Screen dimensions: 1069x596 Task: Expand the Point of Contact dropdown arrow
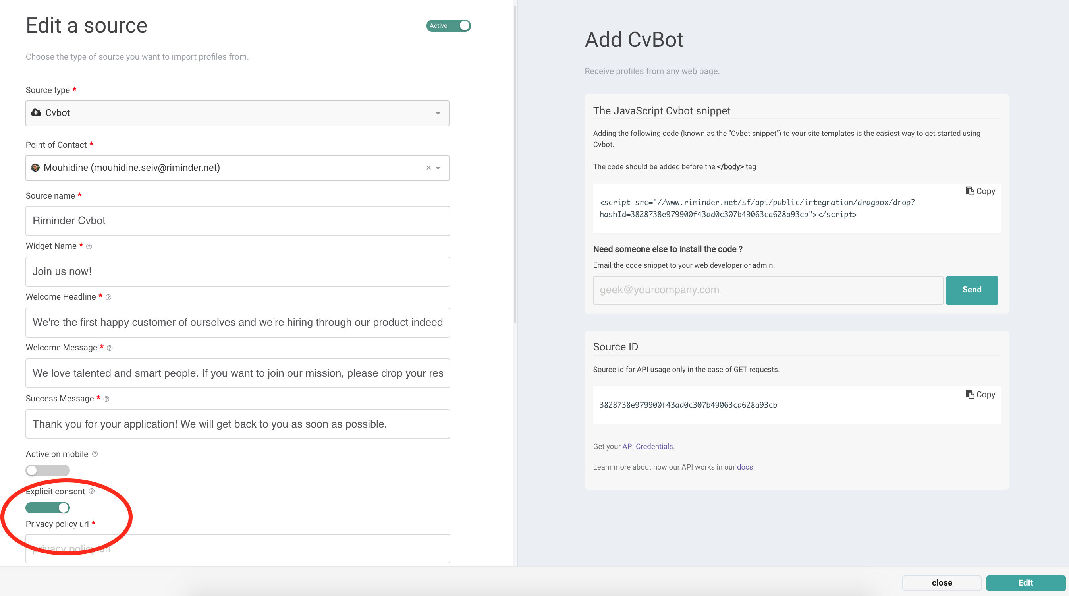pyautogui.click(x=438, y=168)
